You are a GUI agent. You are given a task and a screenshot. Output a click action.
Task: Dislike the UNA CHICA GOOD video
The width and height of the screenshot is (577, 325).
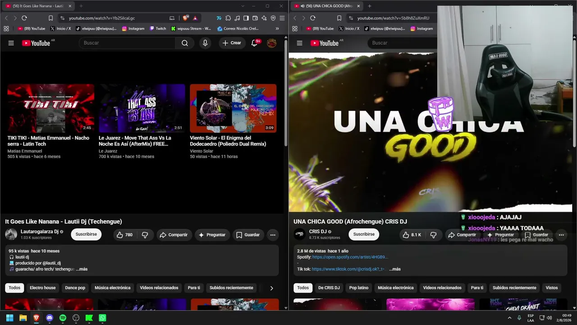[433, 235]
